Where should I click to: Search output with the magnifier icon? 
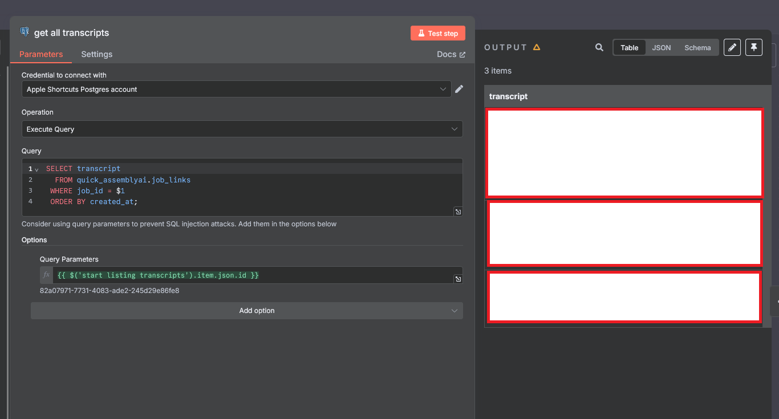[x=599, y=47]
